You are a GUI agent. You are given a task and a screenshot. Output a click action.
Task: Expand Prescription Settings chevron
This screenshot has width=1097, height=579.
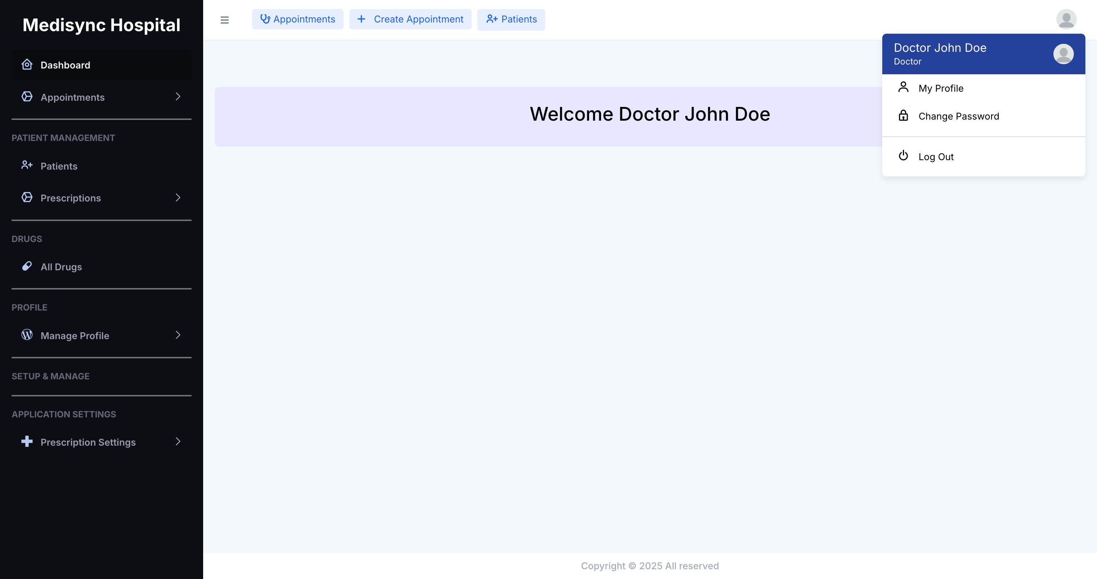(x=178, y=442)
